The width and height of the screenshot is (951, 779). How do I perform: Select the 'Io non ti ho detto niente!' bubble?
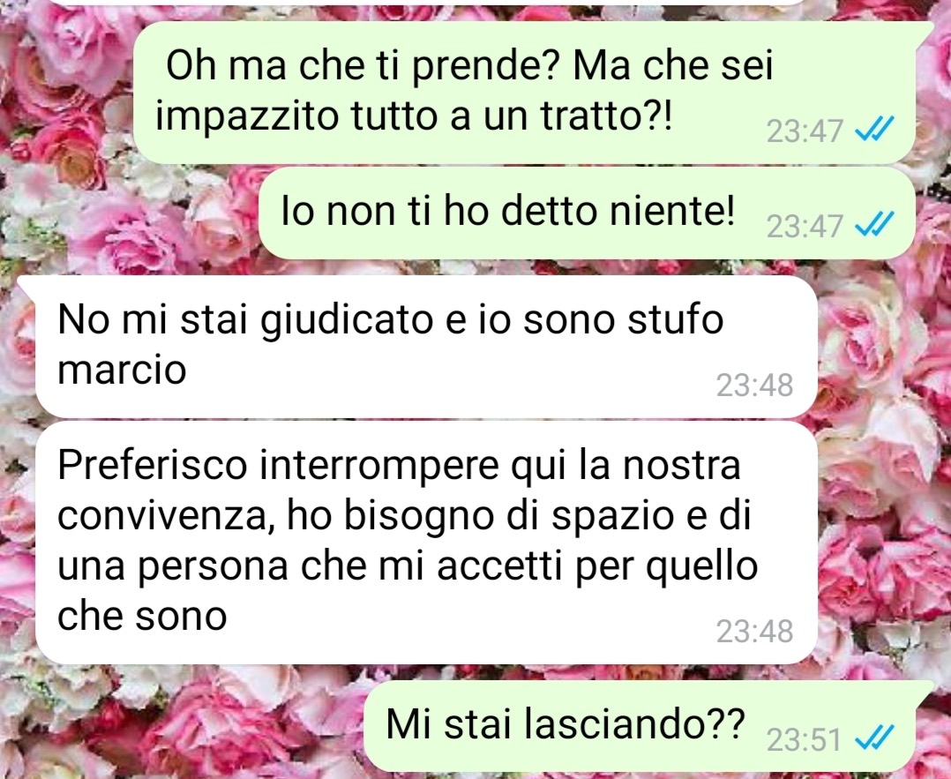click(587, 213)
